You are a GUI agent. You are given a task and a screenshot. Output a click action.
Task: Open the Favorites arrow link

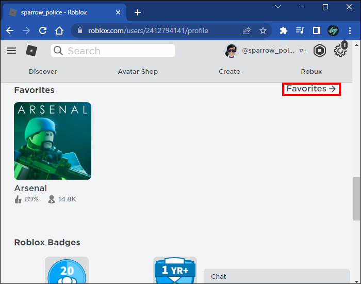pyautogui.click(x=311, y=89)
